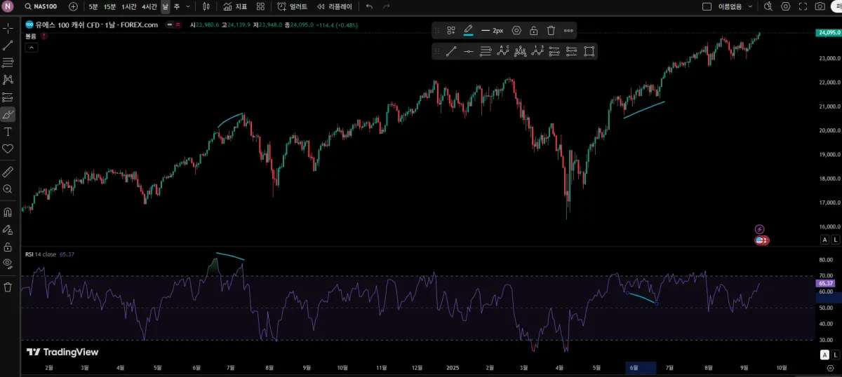Undo the last action
Screen dimensions: 842x377
[x=370, y=6]
